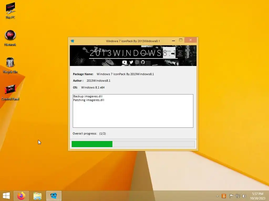Close the IconPack installer window
This screenshot has height=201, width=269.
pyautogui.click(x=190, y=40)
